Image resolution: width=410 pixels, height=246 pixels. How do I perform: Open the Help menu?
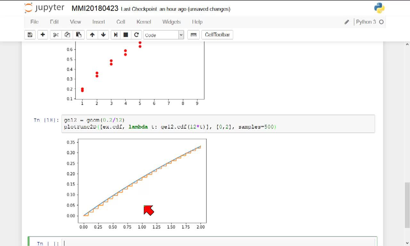[197, 22]
